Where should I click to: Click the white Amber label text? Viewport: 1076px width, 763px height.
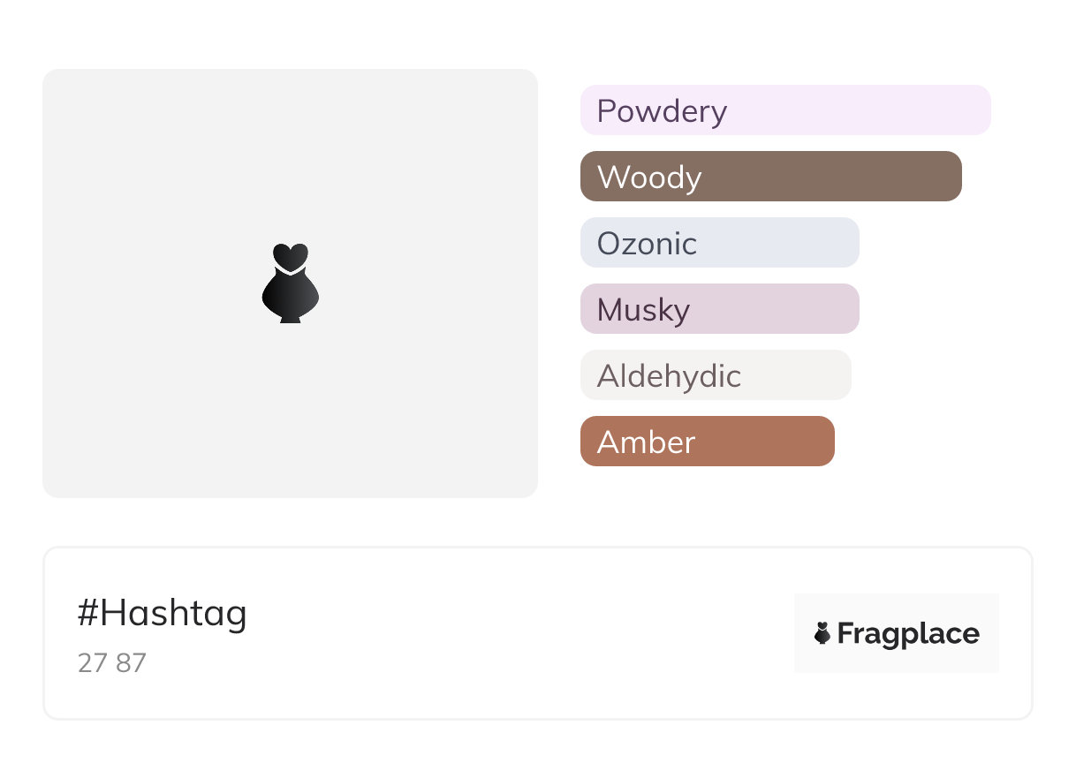click(x=646, y=442)
